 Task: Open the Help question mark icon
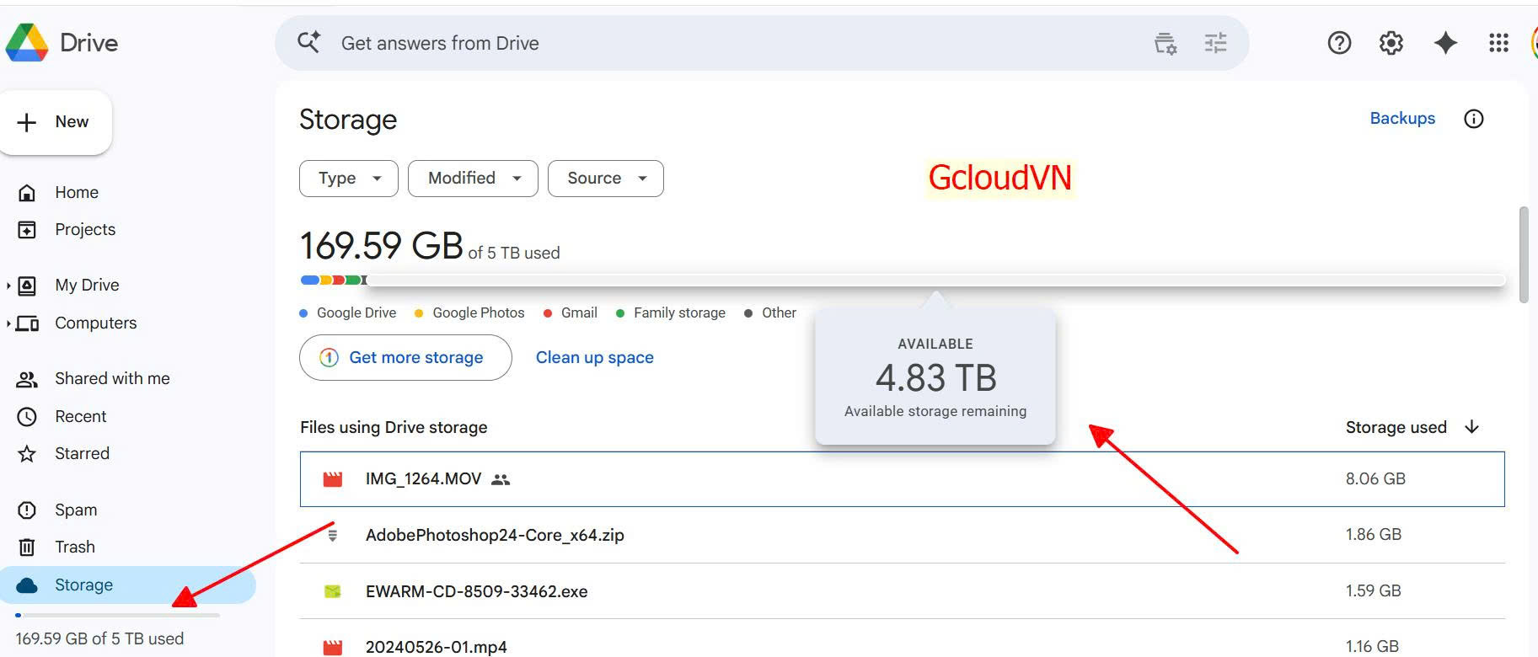point(1339,43)
